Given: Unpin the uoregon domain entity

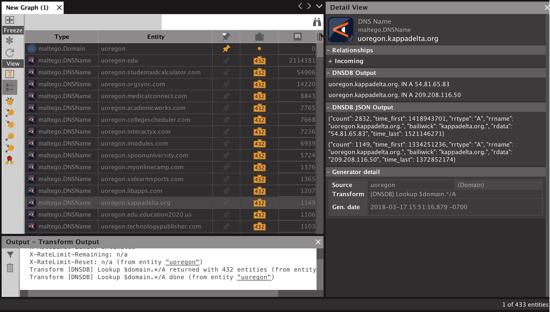Looking at the screenshot, I should pos(226,49).
